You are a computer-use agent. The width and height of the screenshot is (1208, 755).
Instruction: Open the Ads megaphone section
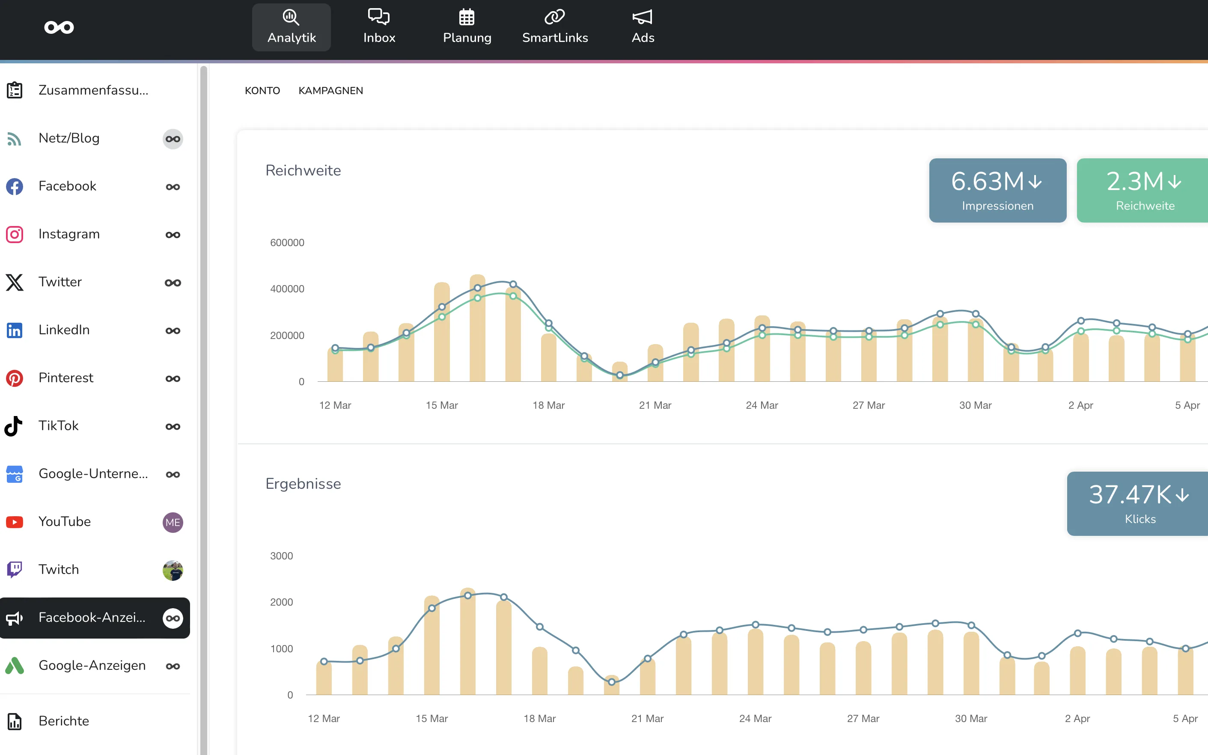tap(642, 27)
